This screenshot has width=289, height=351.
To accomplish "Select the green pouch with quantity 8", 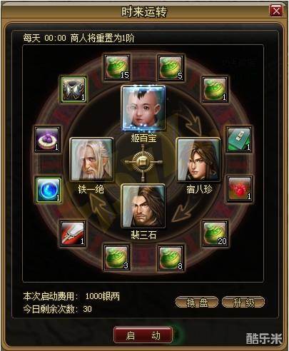I will 171,258.
